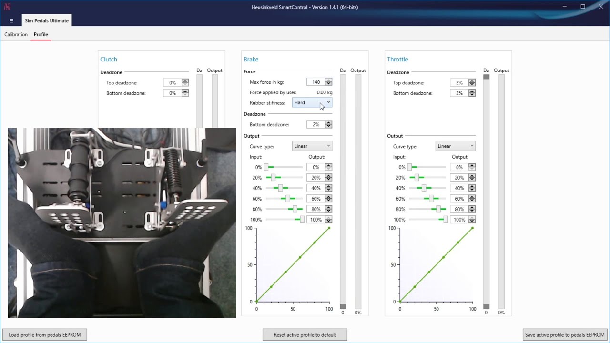
Task: Click the "Clutch" panel heading
Action: [x=109, y=60]
